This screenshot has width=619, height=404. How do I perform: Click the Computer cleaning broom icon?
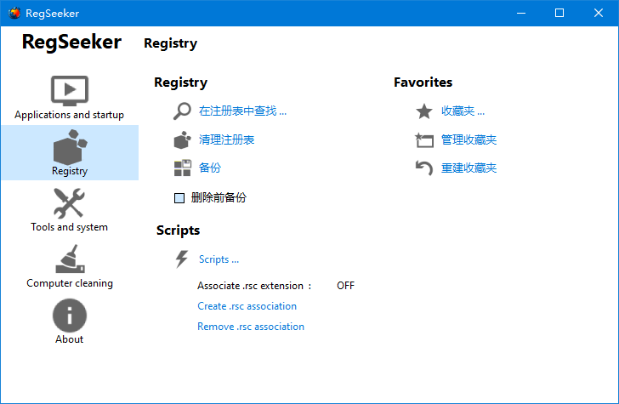point(70,259)
